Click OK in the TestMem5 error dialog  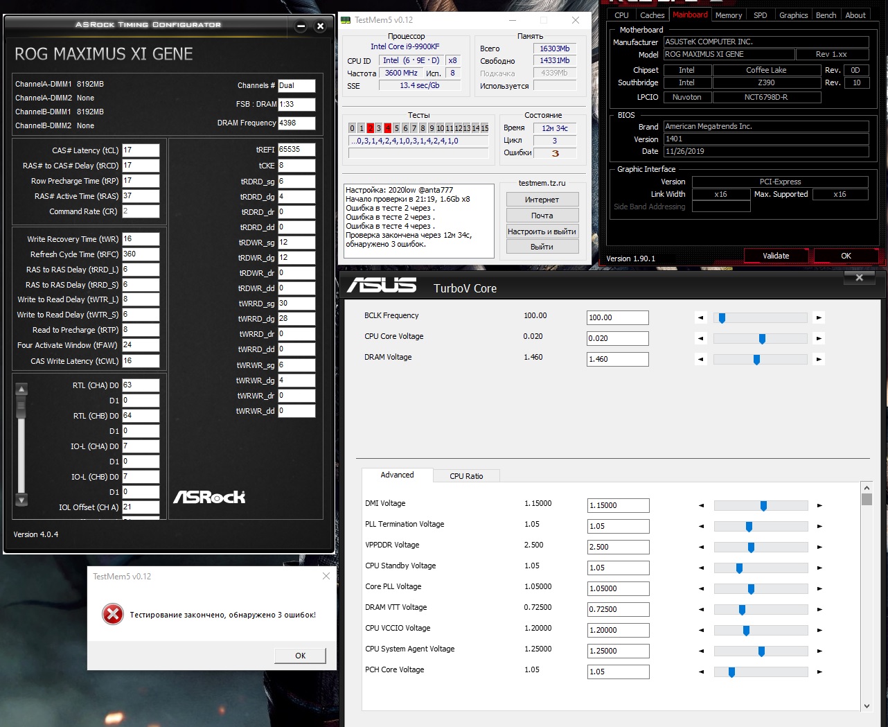pos(300,656)
